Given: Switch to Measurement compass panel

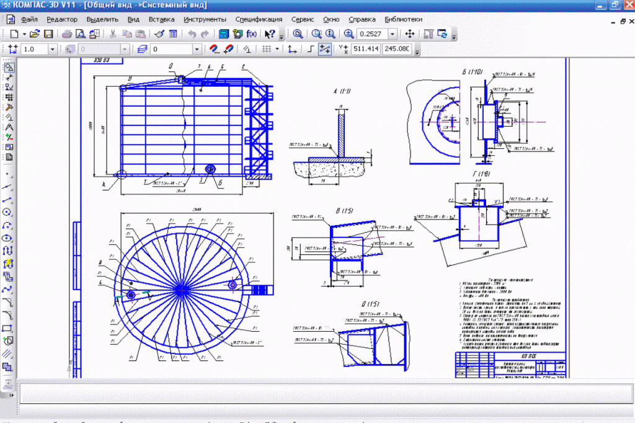Looking at the screenshot, I should coord(9,127).
